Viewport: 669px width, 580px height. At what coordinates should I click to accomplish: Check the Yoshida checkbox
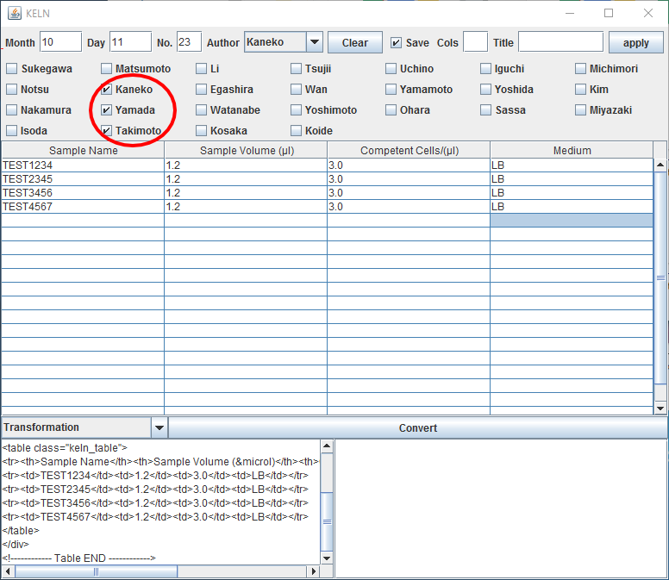pos(485,89)
